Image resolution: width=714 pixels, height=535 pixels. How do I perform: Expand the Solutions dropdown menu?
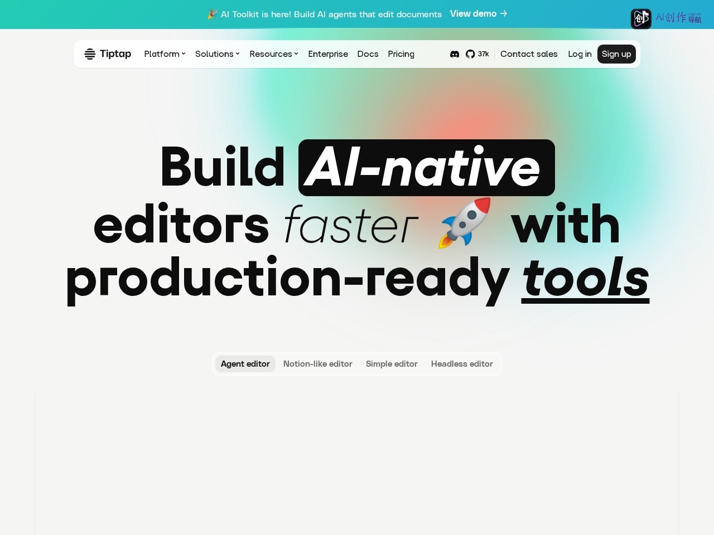(x=217, y=54)
